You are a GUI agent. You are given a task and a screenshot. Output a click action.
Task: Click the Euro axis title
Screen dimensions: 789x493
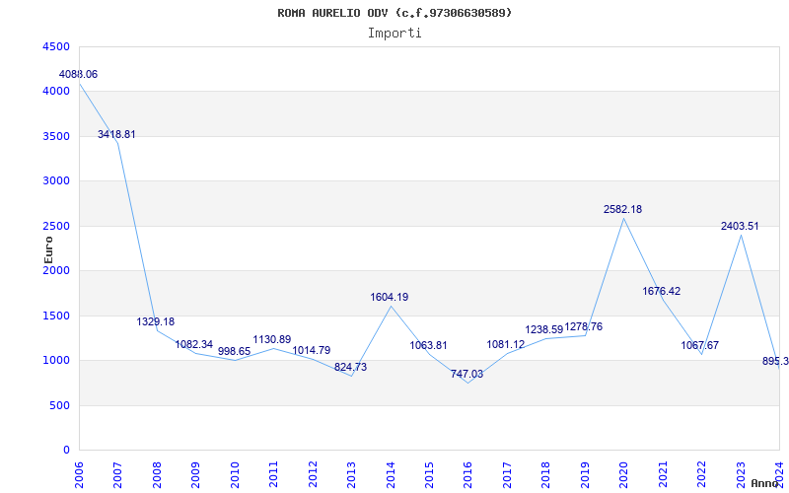[48, 249]
